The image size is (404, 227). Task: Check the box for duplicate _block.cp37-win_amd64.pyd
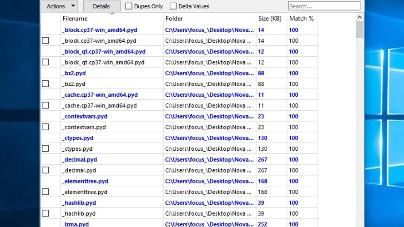[45, 41]
